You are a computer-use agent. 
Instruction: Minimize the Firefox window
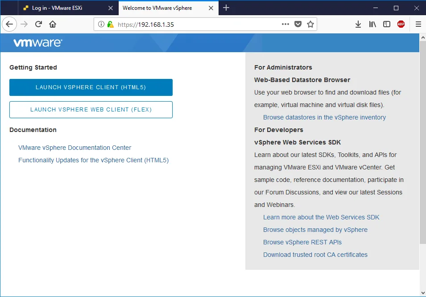(376, 8)
